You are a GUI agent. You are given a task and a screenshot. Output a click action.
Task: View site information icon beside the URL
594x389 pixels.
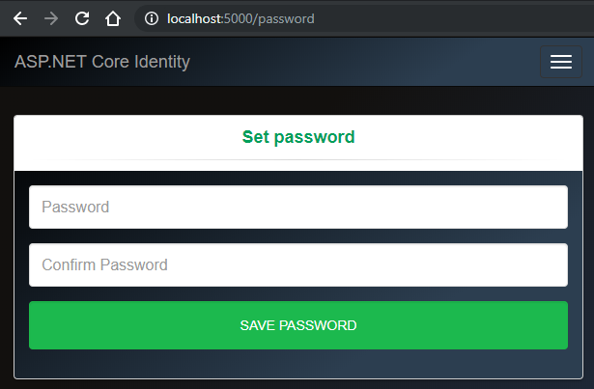[152, 18]
